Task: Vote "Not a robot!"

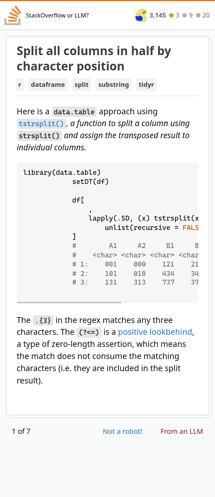Action: coord(123,431)
